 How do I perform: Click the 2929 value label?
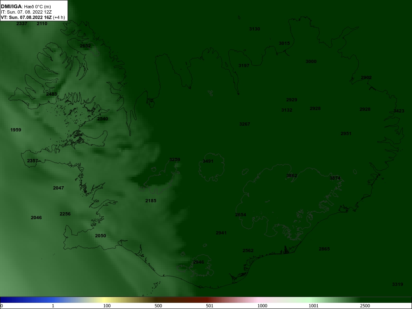292,100
